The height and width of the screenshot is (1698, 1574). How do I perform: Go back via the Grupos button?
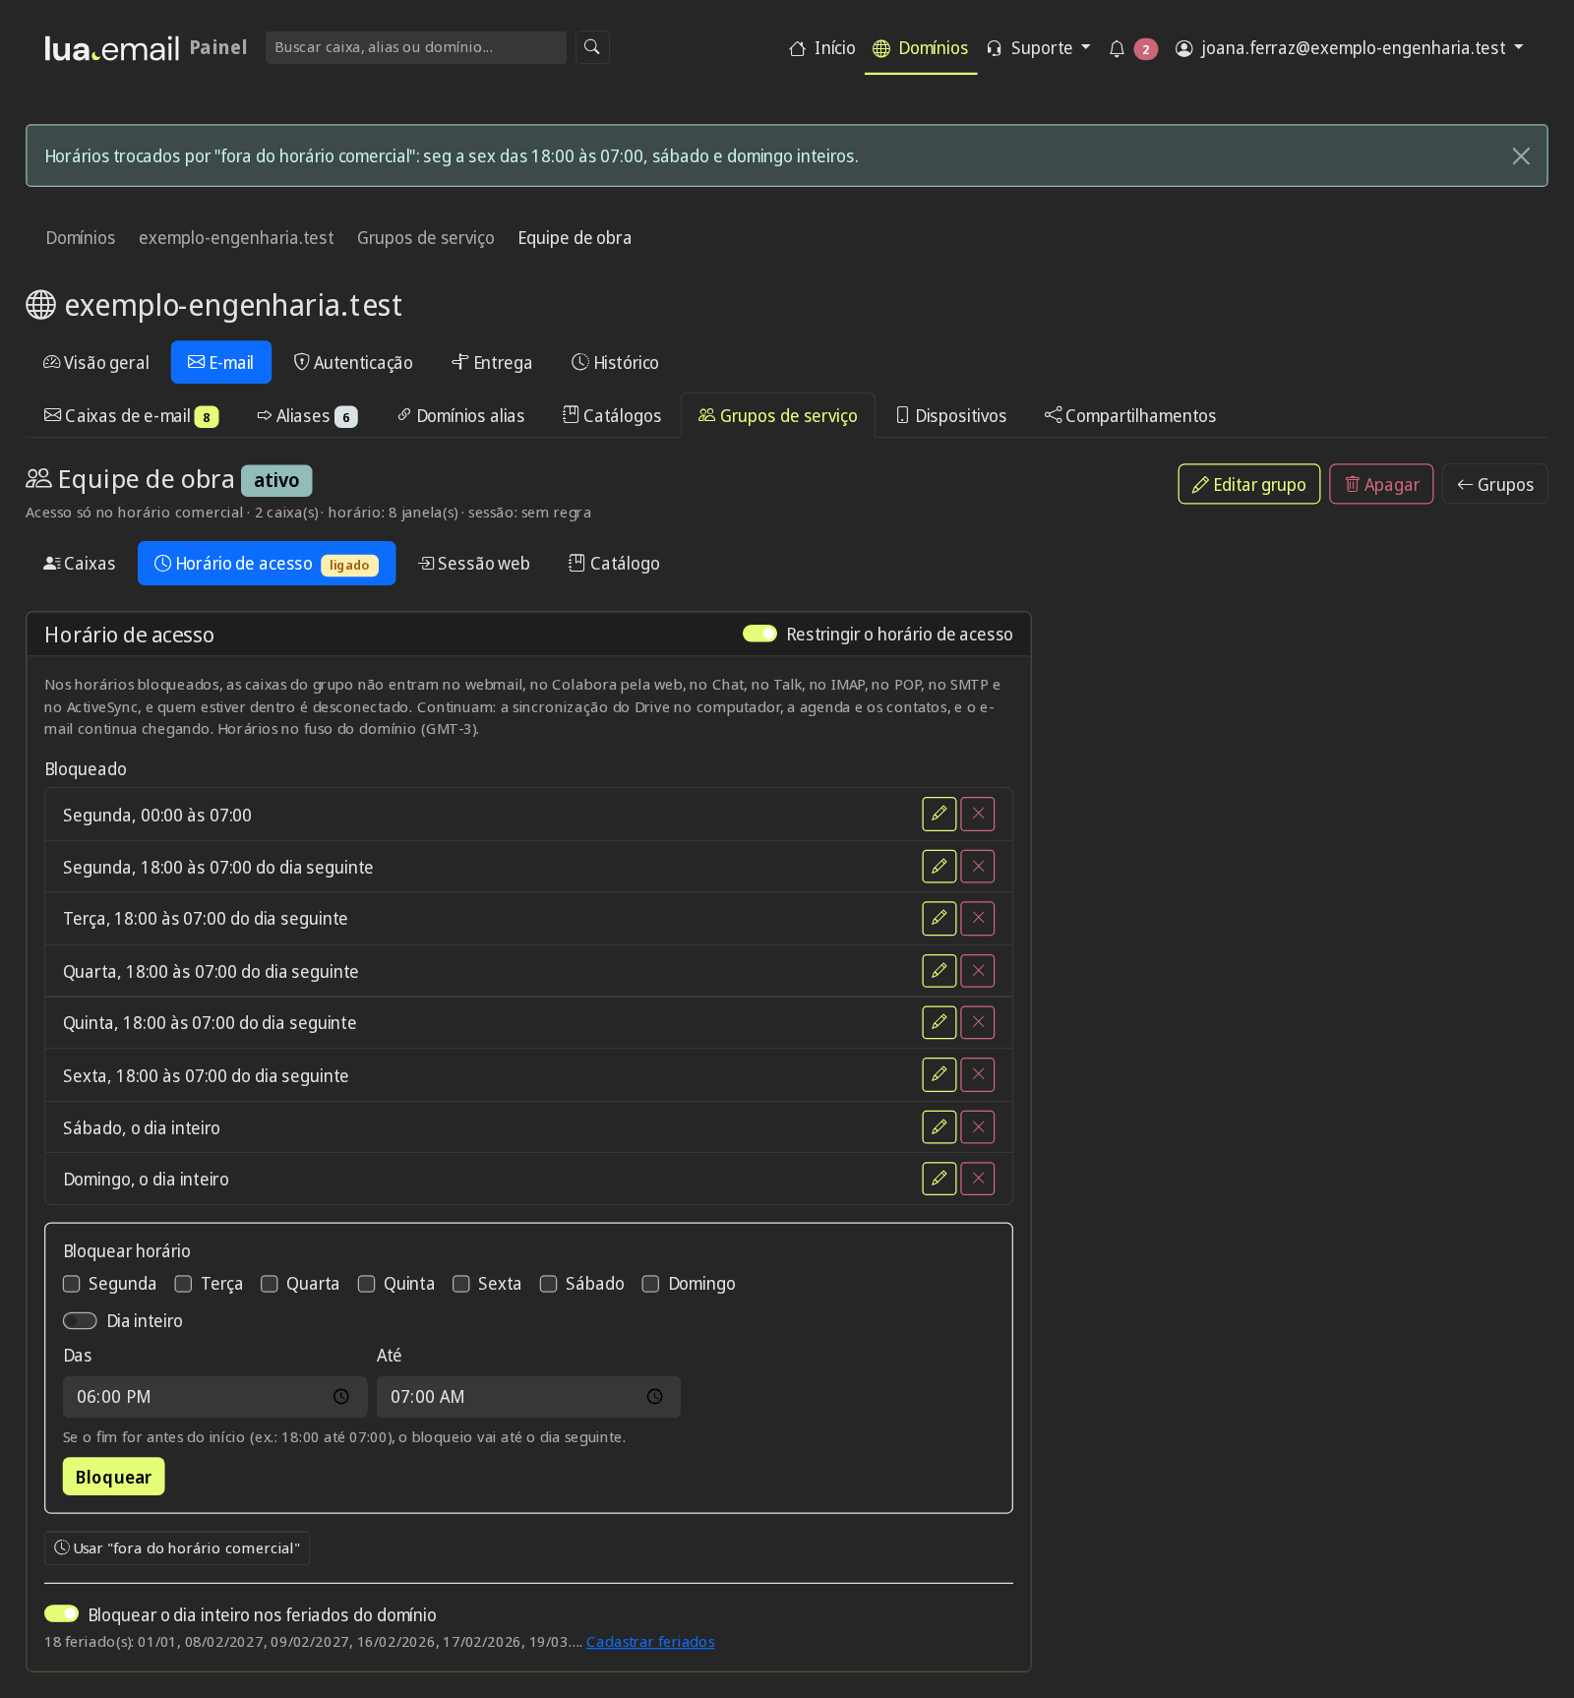(1495, 484)
